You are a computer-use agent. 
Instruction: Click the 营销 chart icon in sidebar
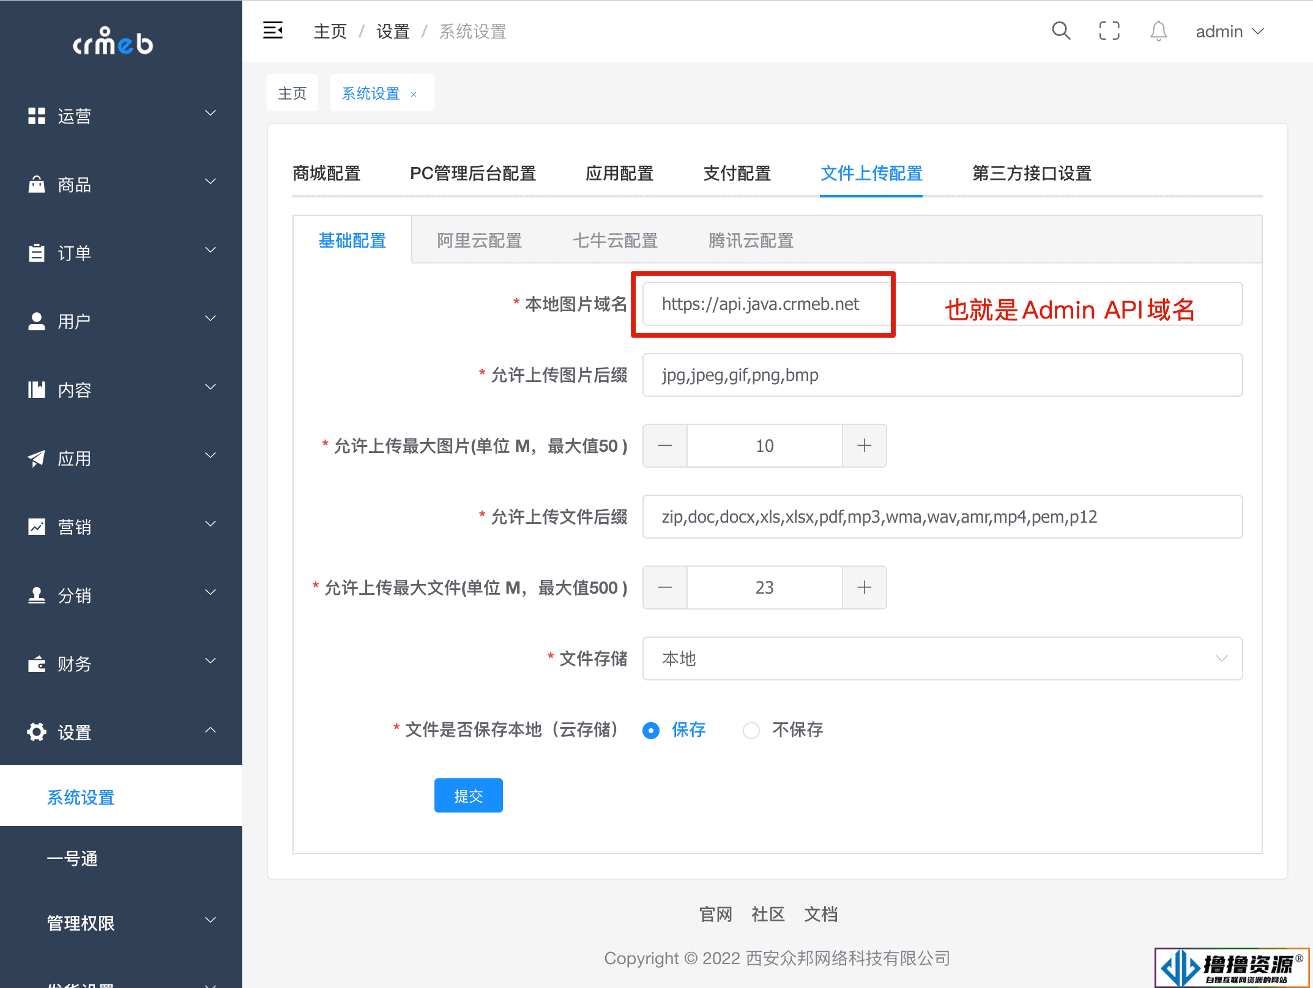tap(37, 526)
